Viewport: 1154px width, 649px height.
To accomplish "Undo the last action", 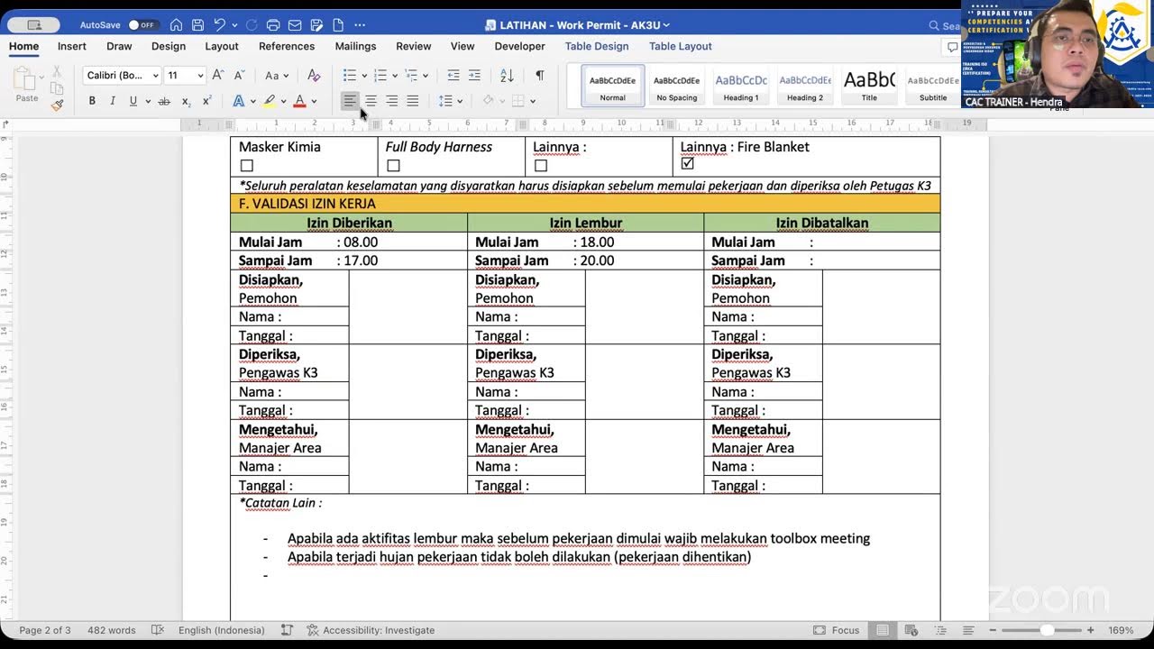I will [219, 25].
